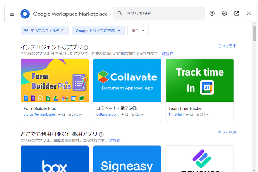Open すべてのフィルタ (1) filter button

click(x=45, y=31)
